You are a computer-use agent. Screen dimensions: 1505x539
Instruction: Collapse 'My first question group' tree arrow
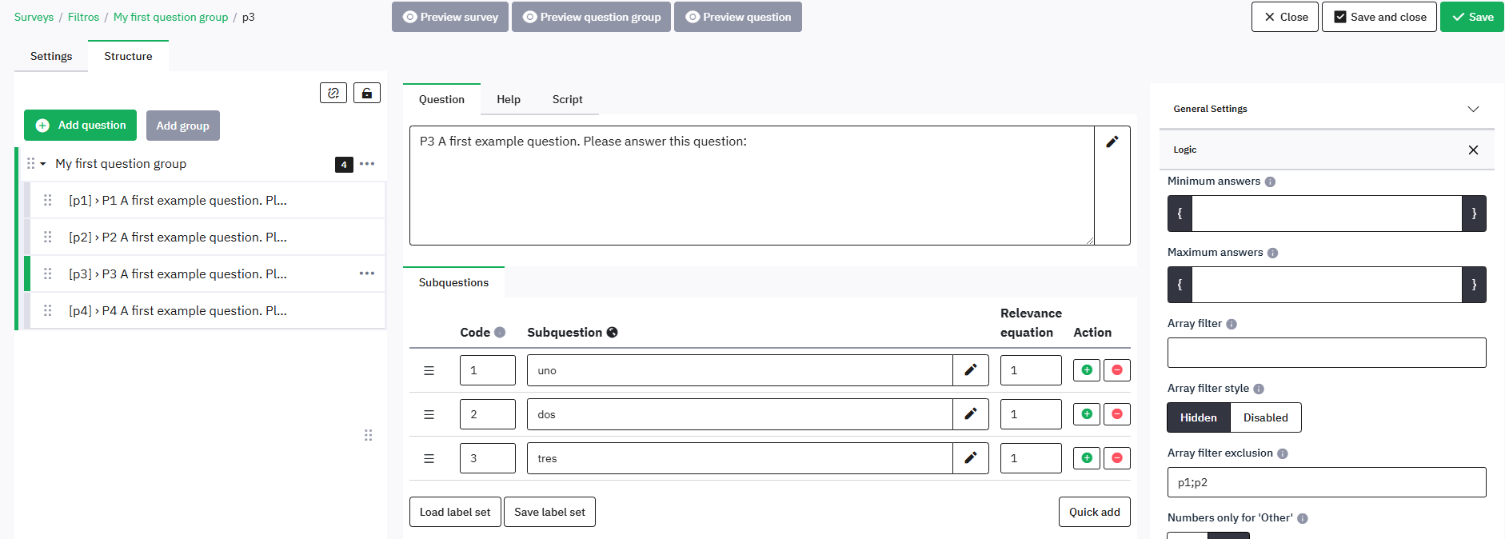43,164
